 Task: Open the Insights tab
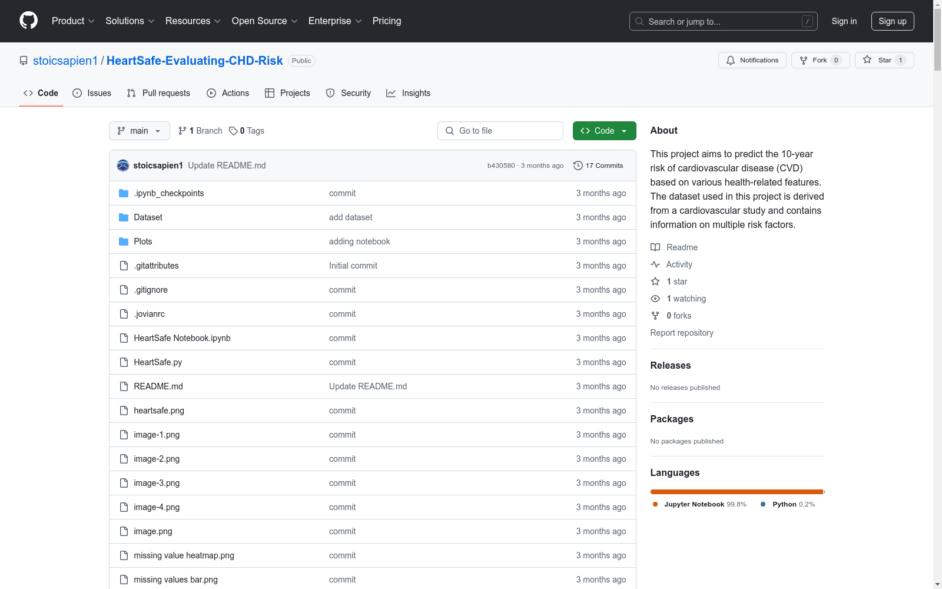(x=408, y=93)
